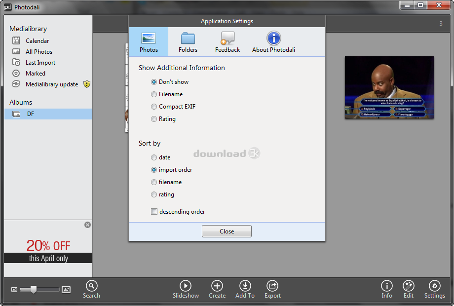
Task: Open the Feedback tab
Action: click(227, 42)
